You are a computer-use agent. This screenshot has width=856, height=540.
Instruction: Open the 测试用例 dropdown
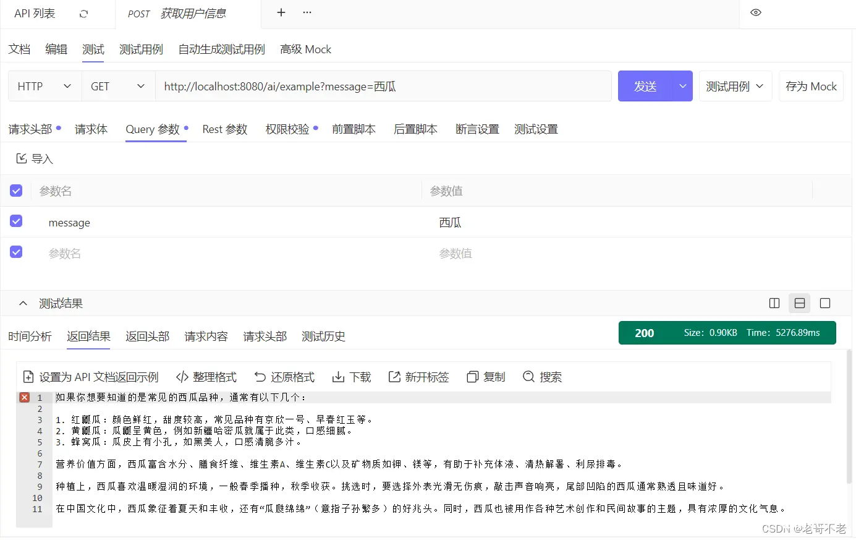[x=735, y=86]
